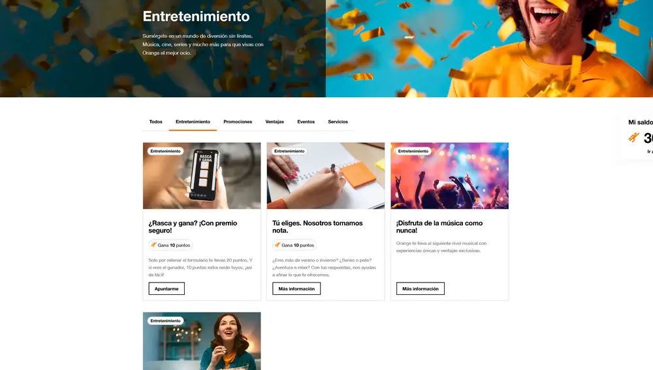This screenshot has width=653, height=370.
Task: Switch to the Promociones tab
Action: [238, 122]
